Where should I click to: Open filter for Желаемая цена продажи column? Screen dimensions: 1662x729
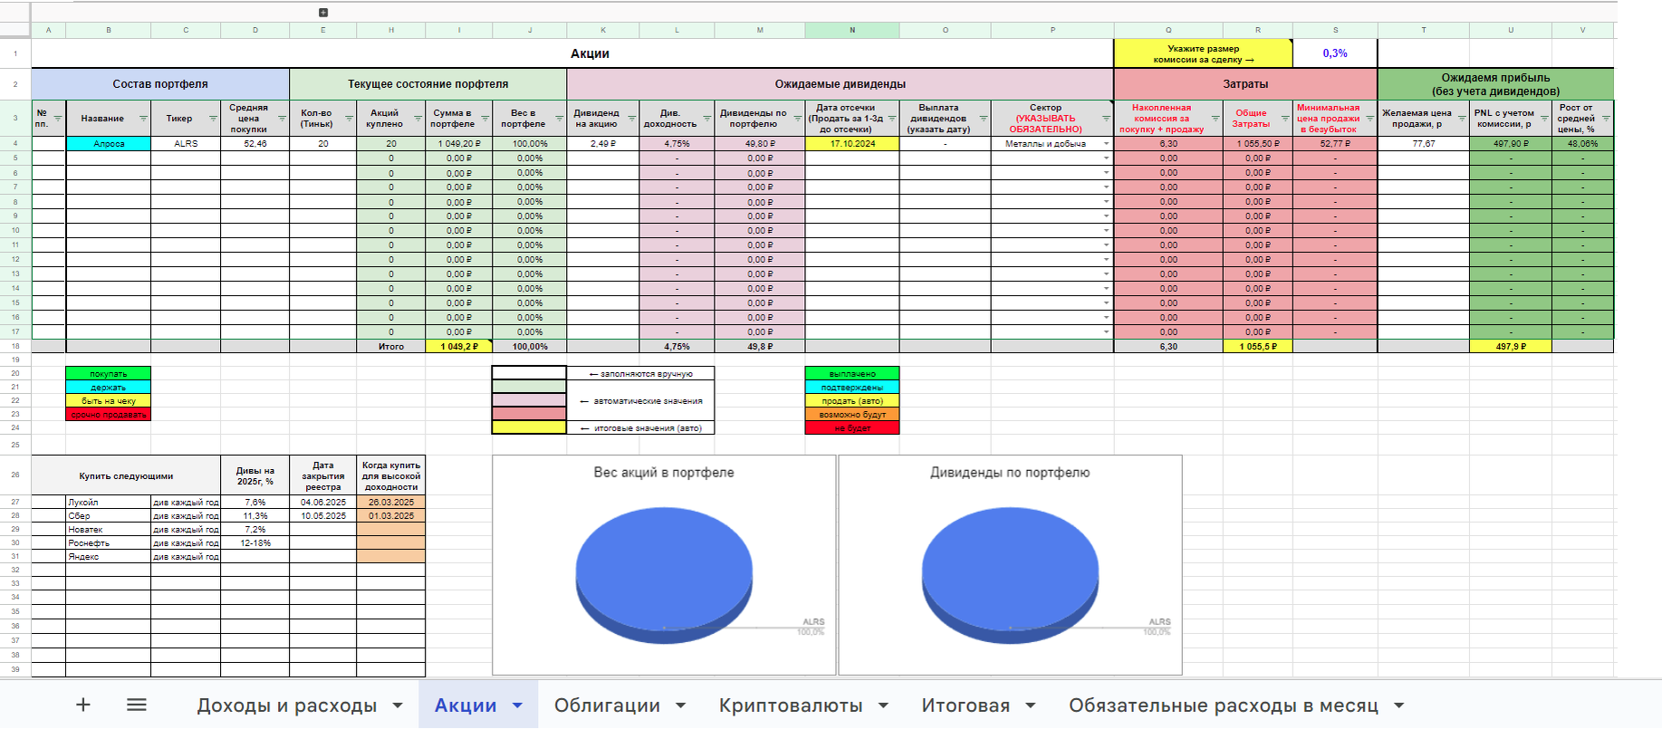(x=1461, y=119)
